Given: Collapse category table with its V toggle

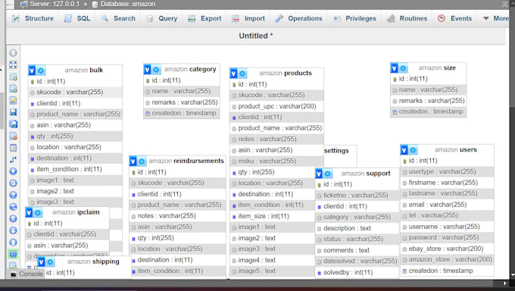Looking at the screenshot, I should pos(148,70).
